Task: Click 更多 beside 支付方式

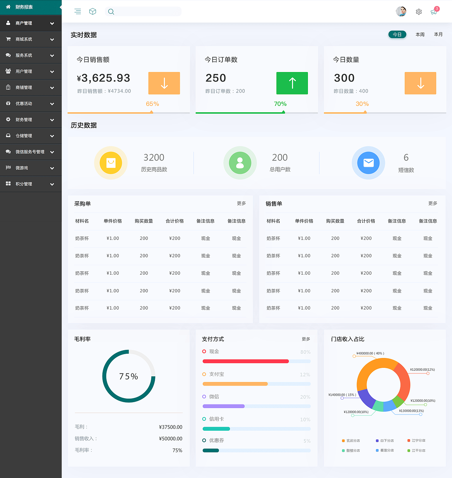Action: [306, 339]
